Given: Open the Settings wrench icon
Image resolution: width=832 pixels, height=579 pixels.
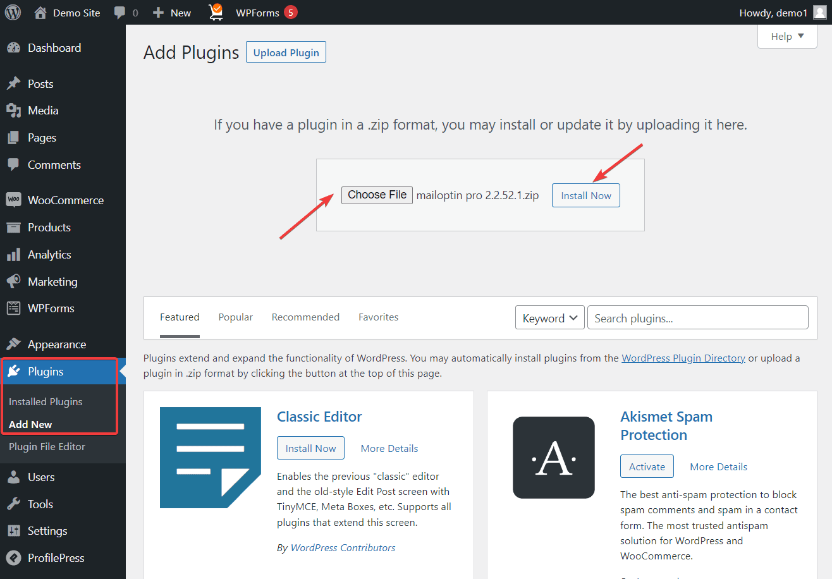Looking at the screenshot, I should tap(13, 530).
